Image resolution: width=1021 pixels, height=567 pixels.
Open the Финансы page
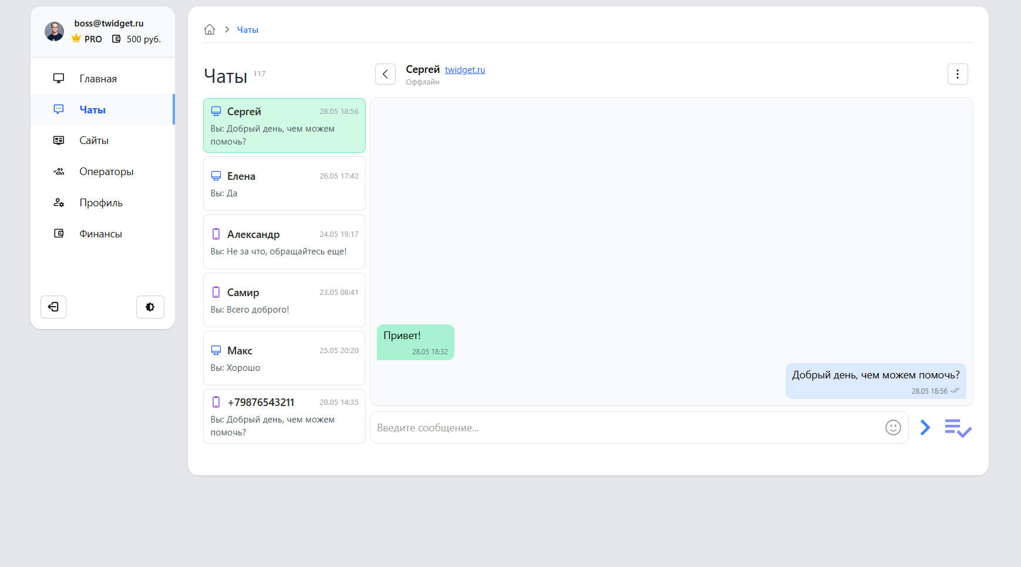click(x=100, y=234)
